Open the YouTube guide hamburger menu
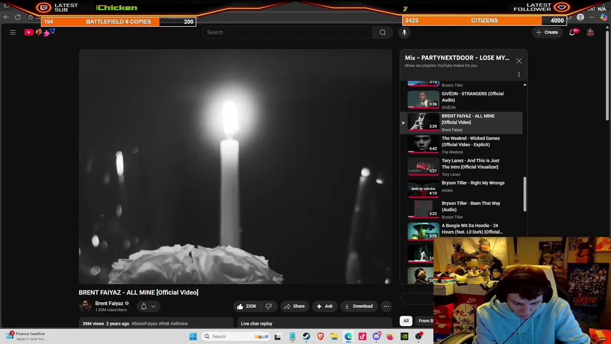 (x=13, y=32)
